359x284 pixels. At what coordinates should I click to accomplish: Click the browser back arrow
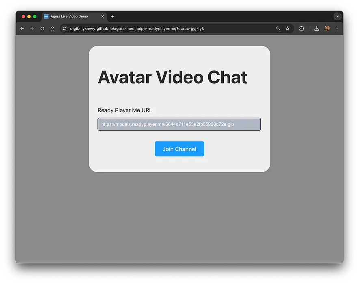22,28
